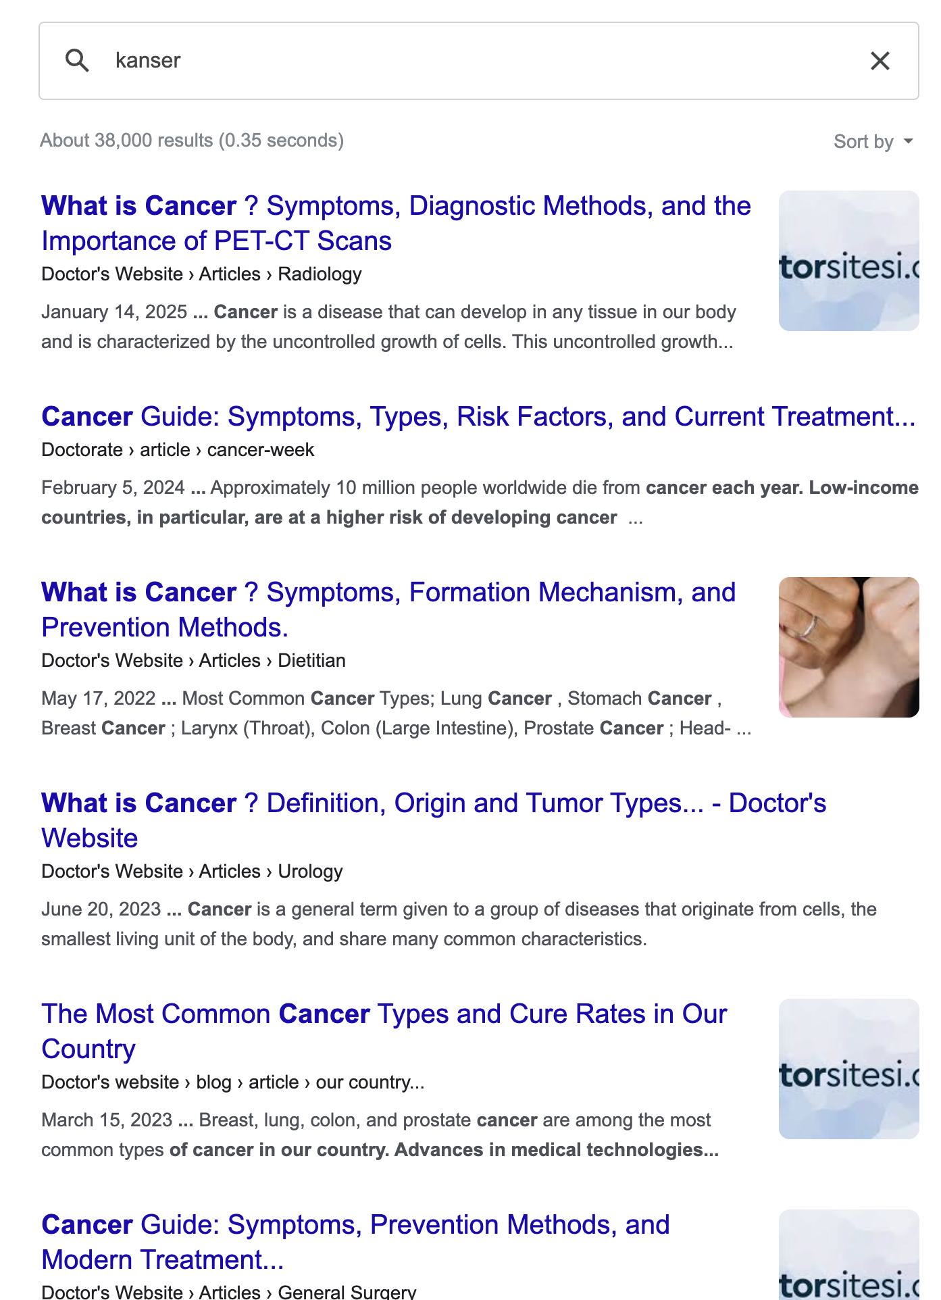Click the first result's site logo thumbnail
This screenshot has height=1300, width=941.
(848, 261)
